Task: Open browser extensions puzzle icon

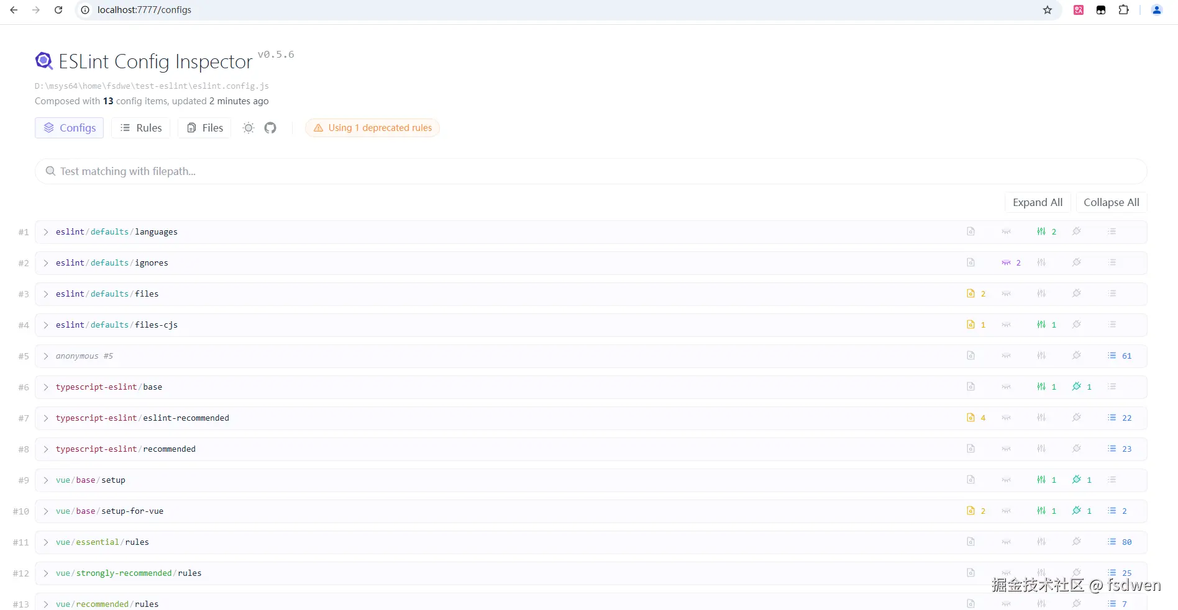Action: click(1123, 10)
